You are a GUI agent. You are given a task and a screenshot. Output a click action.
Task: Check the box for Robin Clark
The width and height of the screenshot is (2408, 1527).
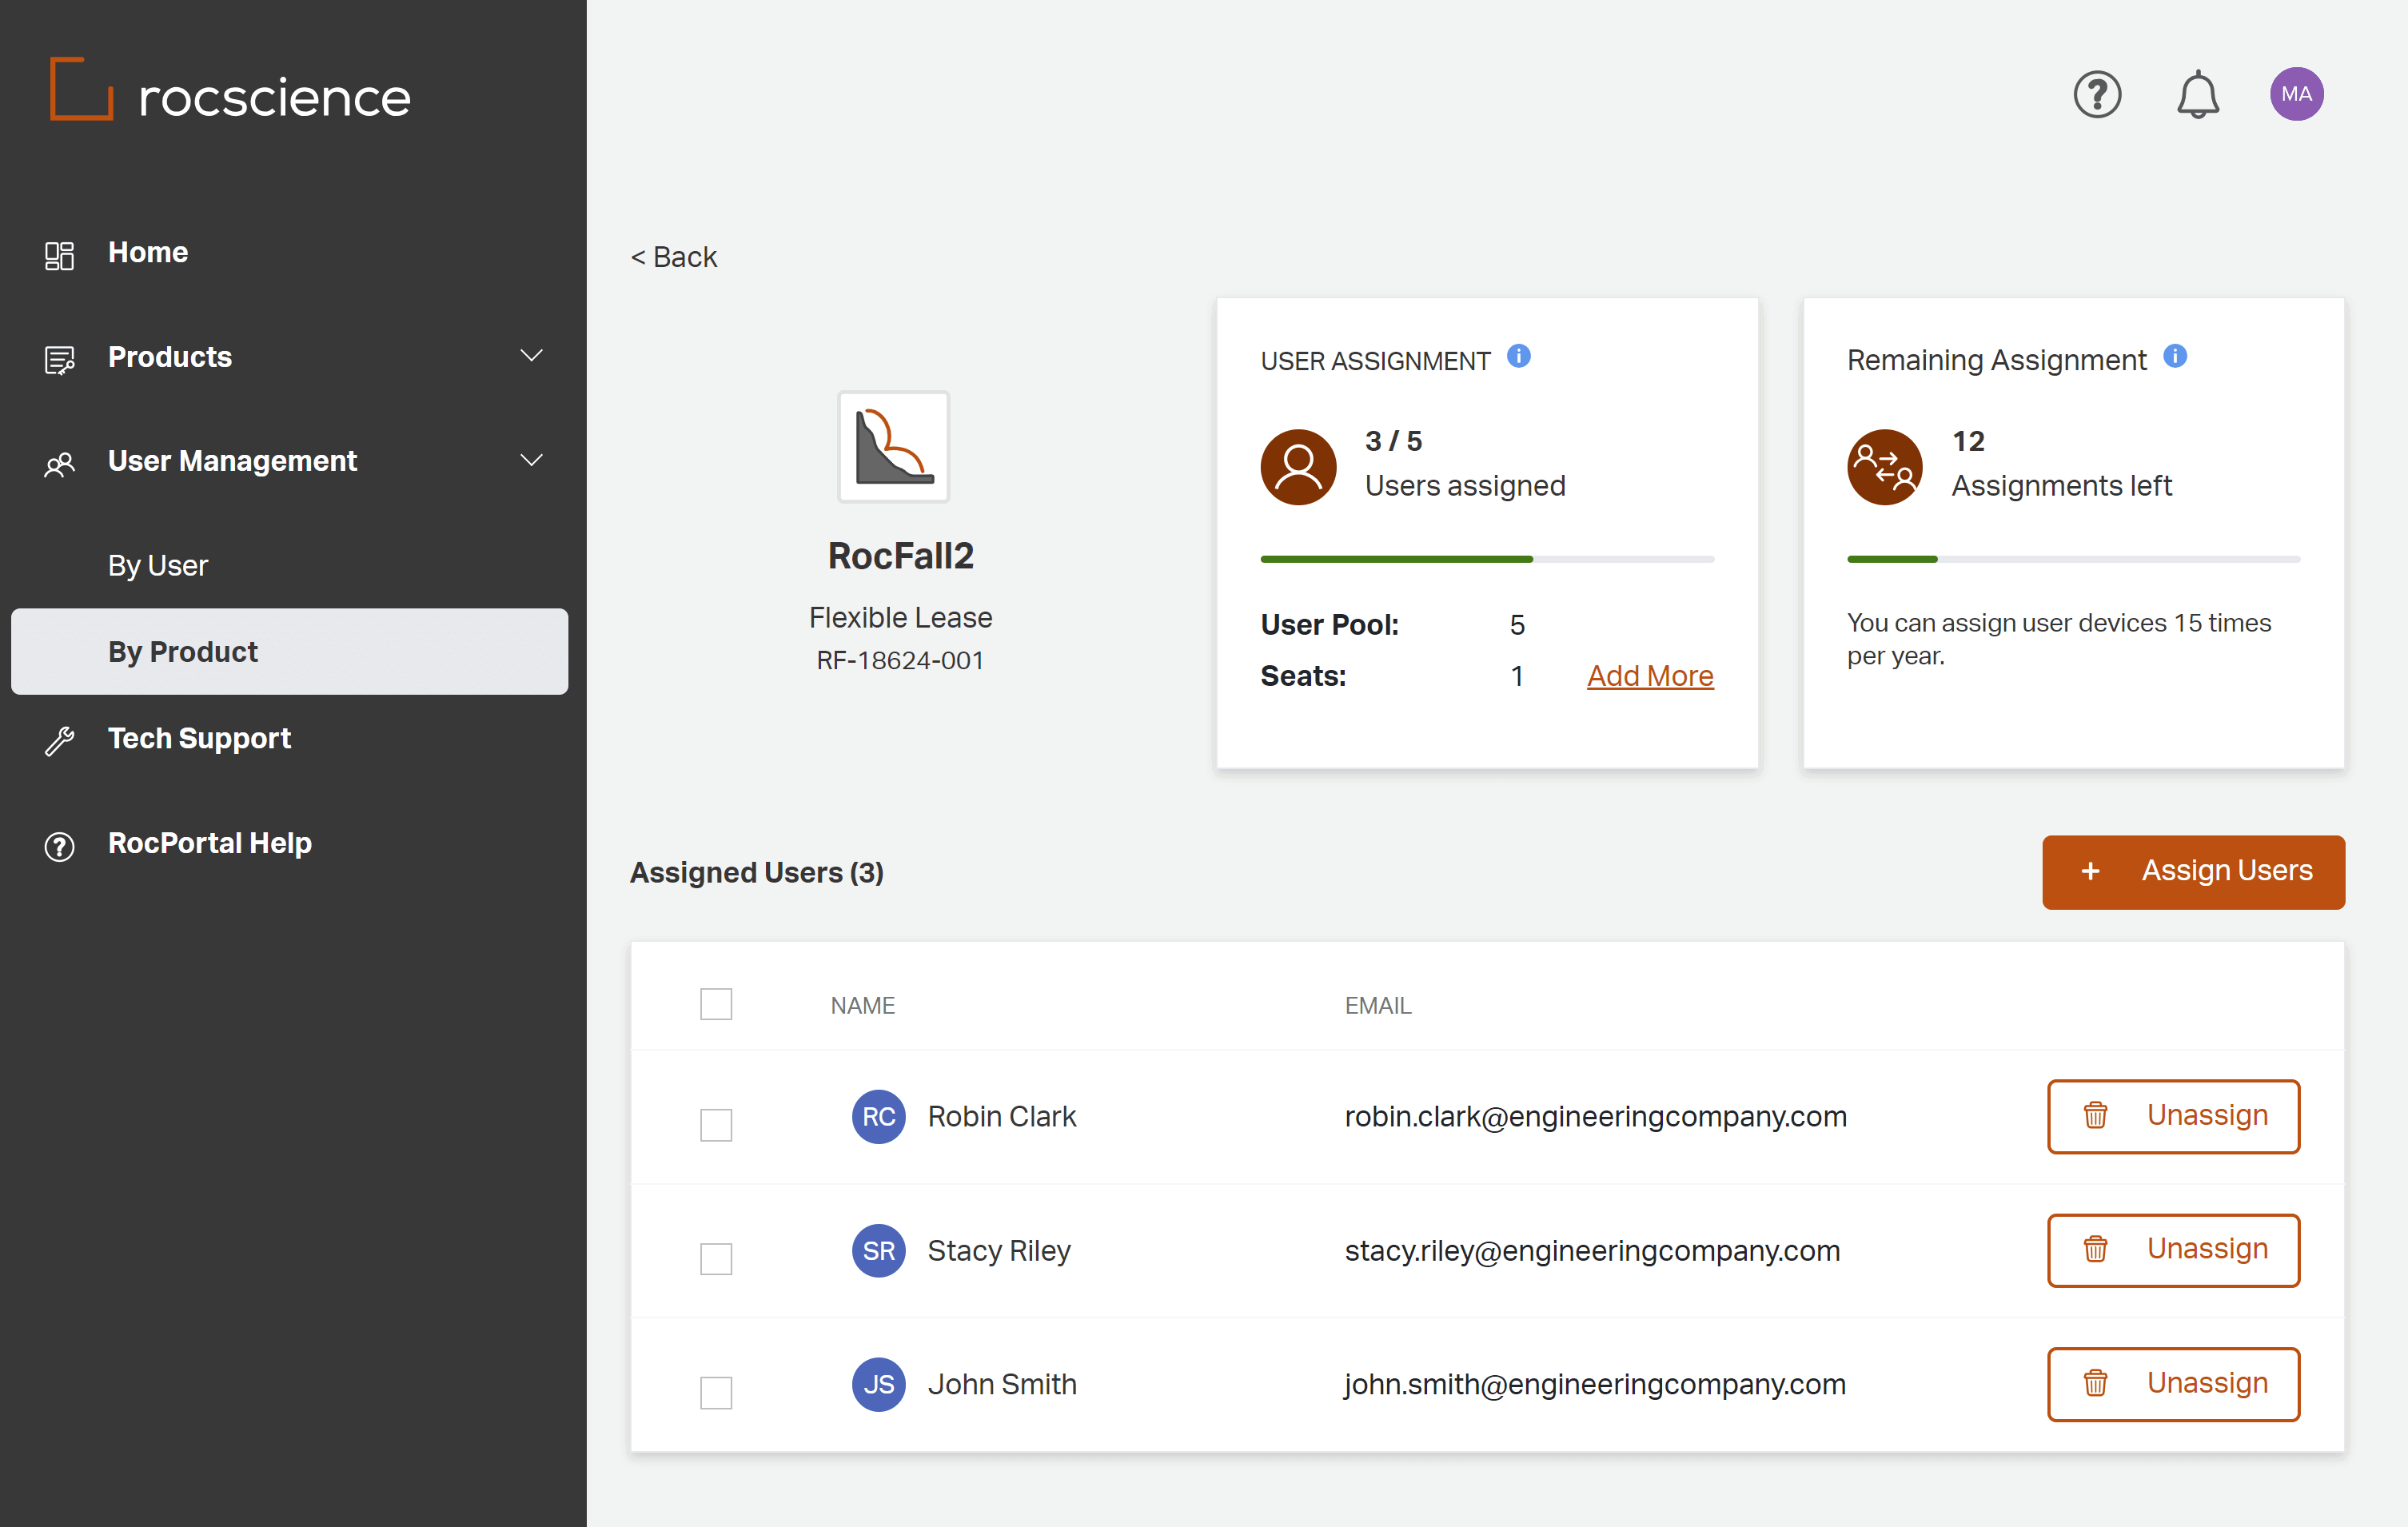click(716, 1125)
